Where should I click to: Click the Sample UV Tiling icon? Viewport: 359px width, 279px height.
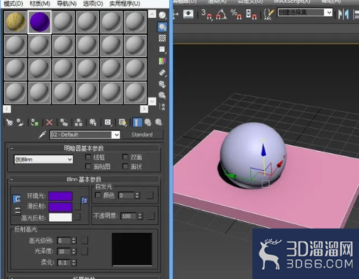[x=162, y=49]
